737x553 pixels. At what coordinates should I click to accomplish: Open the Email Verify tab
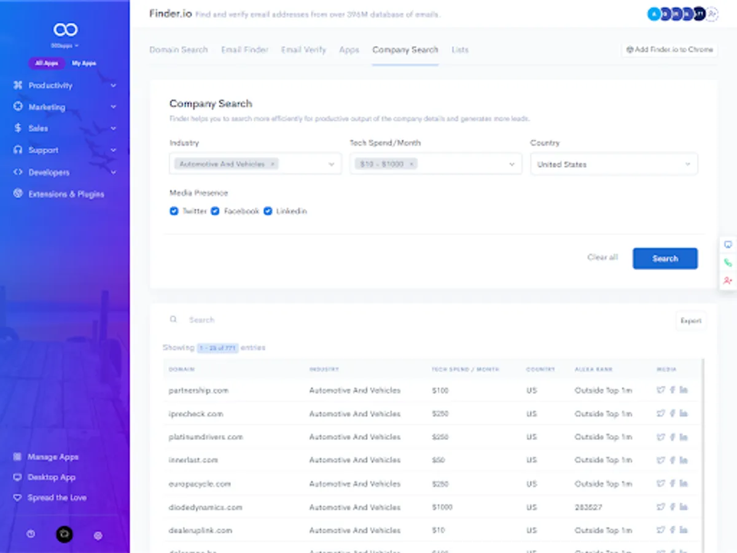303,50
